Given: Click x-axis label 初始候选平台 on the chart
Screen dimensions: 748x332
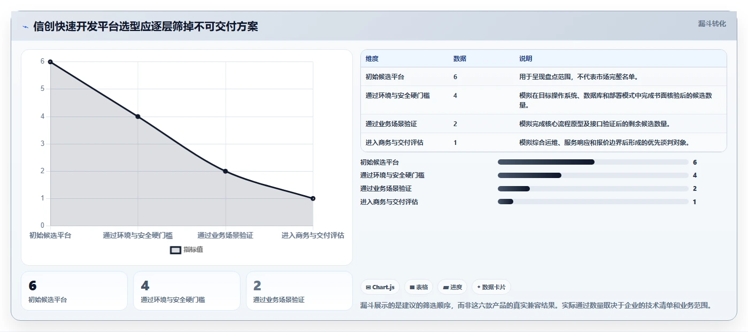Looking at the screenshot, I should pos(50,235).
